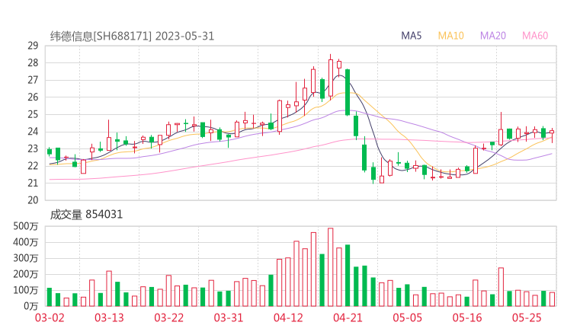This screenshot has width=564, height=335.
Task: Click the MA5 legend label
Action: [x=411, y=36]
